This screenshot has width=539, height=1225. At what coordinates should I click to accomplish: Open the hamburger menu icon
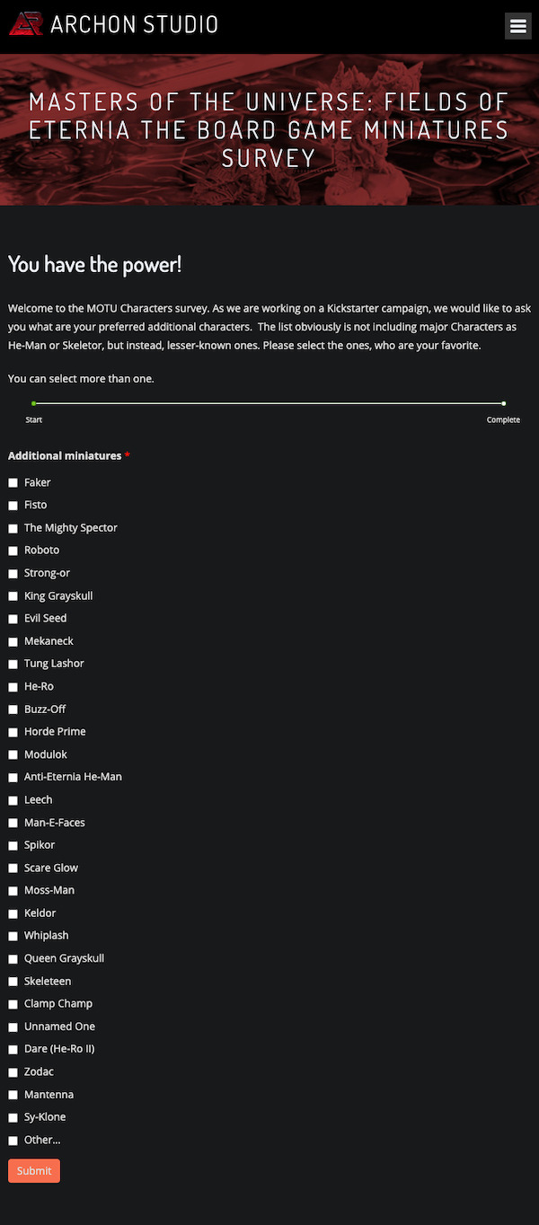[x=518, y=26]
